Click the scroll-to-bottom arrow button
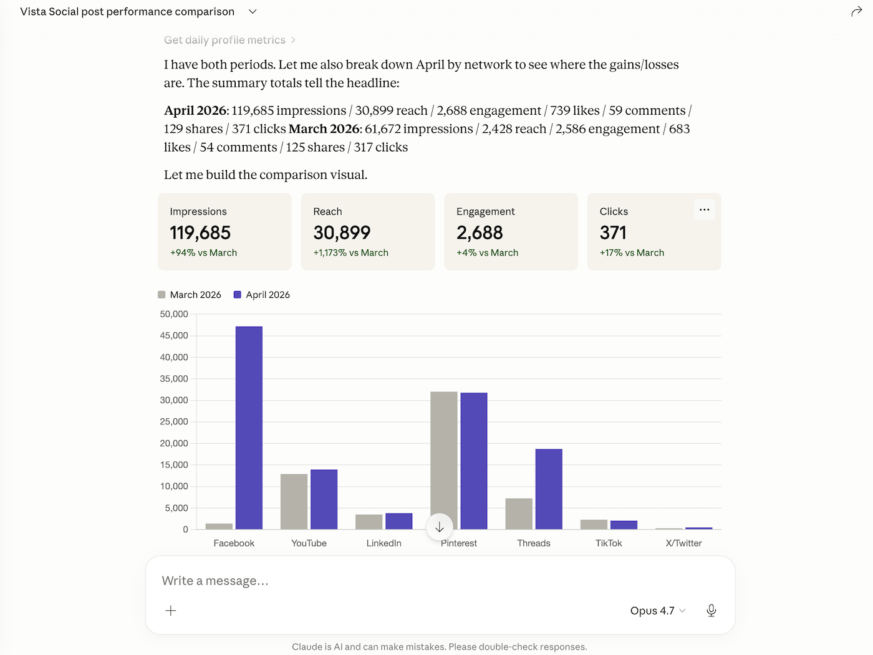 (x=439, y=527)
